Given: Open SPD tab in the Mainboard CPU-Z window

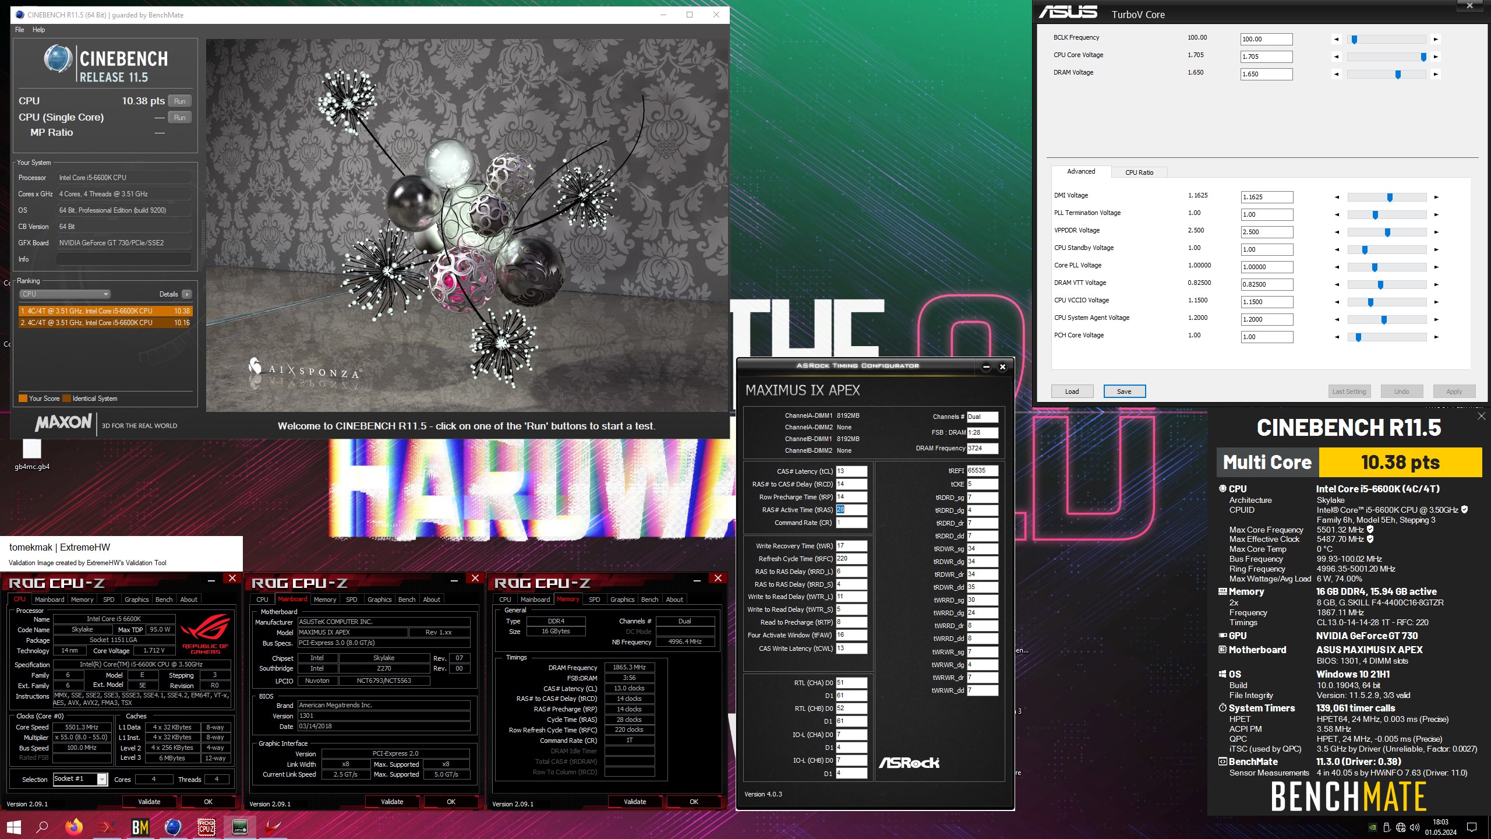Looking at the screenshot, I should pyautogui.click(x=352, y=600).
